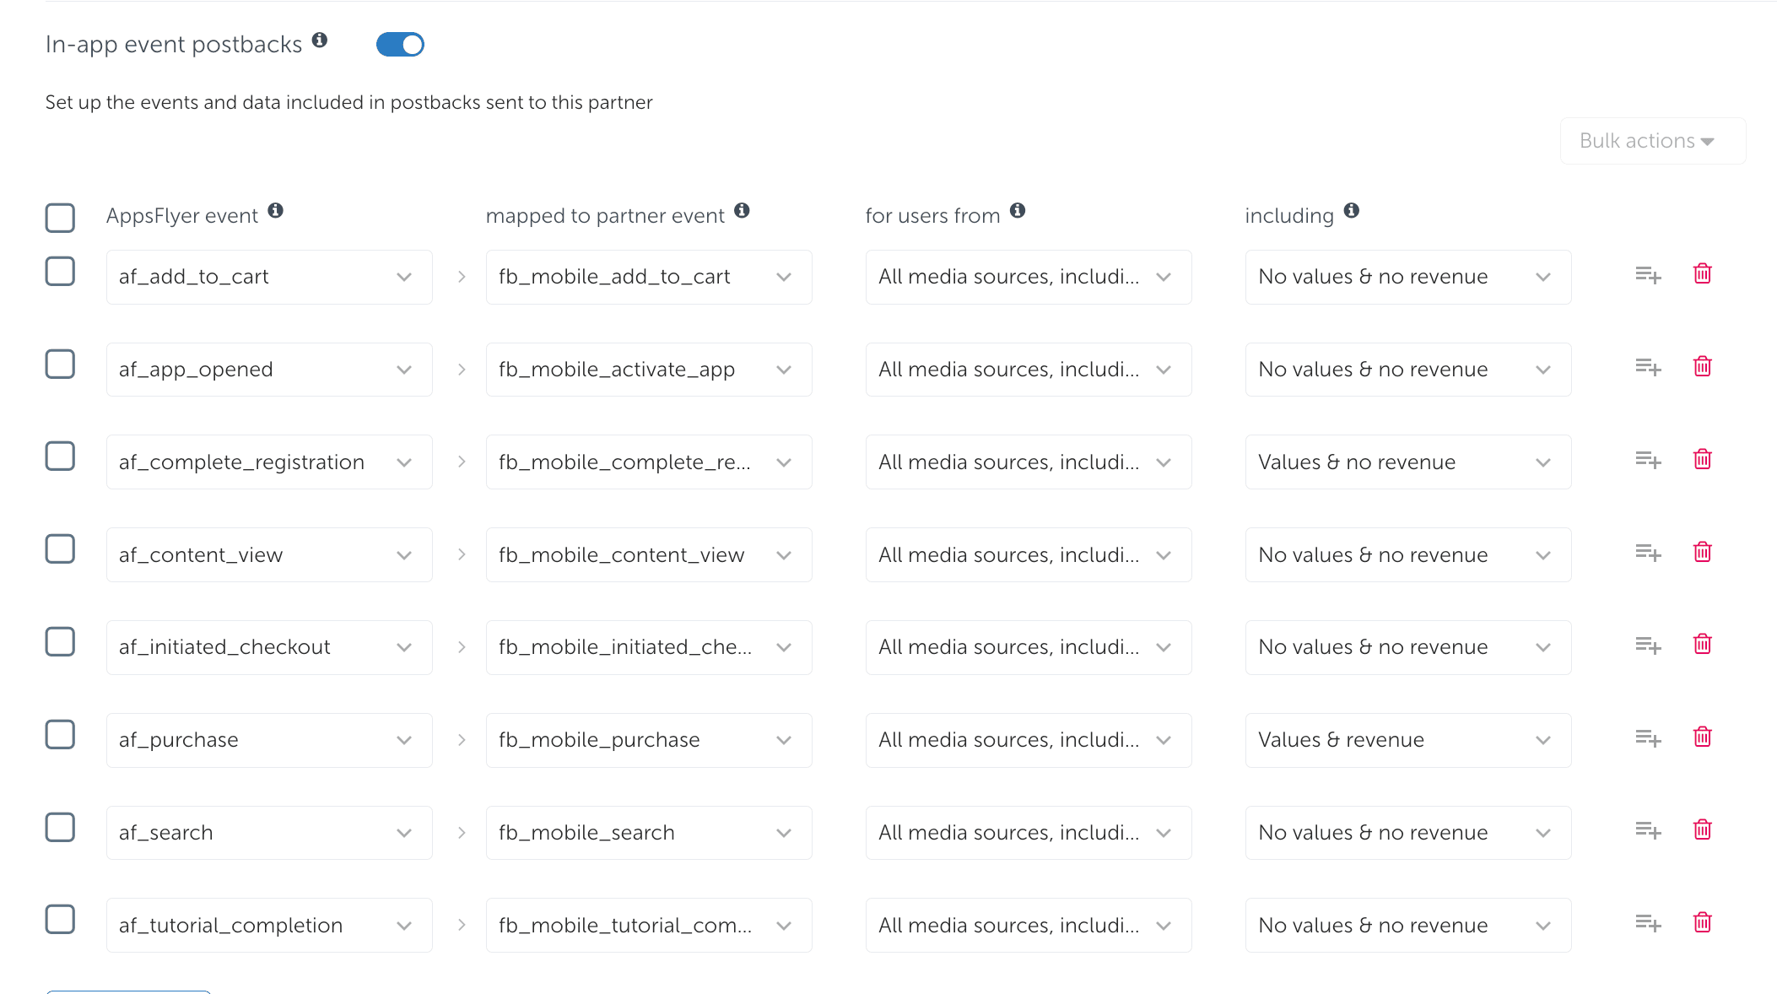Open media sources dropdown in af_add_to_cart row
Screen dimensions: 1777x994
[1029, 277]
